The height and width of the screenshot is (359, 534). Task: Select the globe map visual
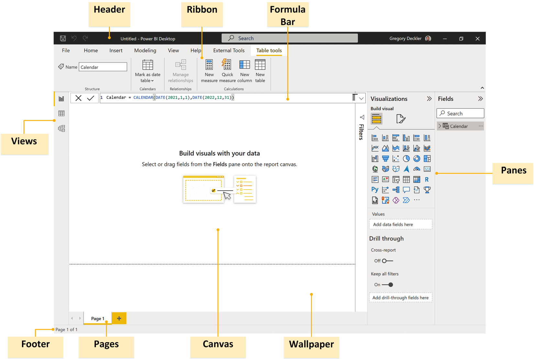[375, 169]
